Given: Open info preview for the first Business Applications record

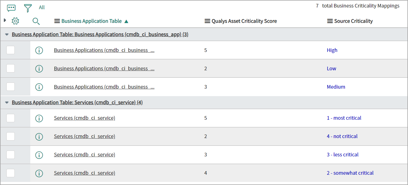Looking at the screenshot, I should coord(39,50).
